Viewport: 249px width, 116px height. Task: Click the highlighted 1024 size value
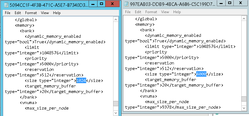click(x=81, y=81)
